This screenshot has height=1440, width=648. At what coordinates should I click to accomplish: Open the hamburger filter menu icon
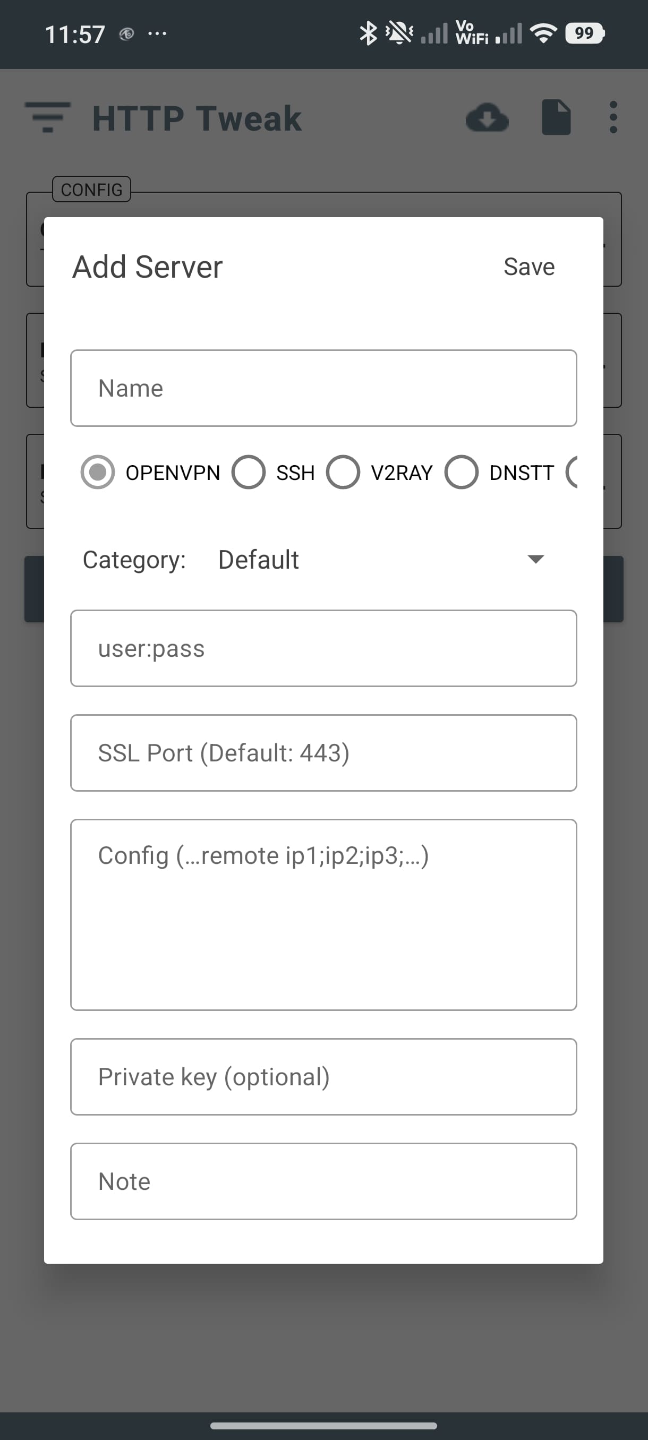coord(47,117)
